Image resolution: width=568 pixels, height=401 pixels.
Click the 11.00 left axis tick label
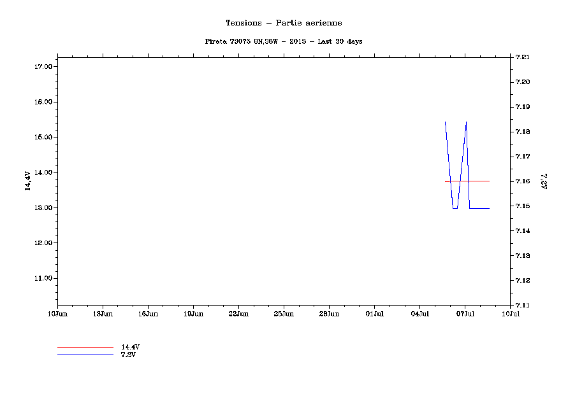42,278
